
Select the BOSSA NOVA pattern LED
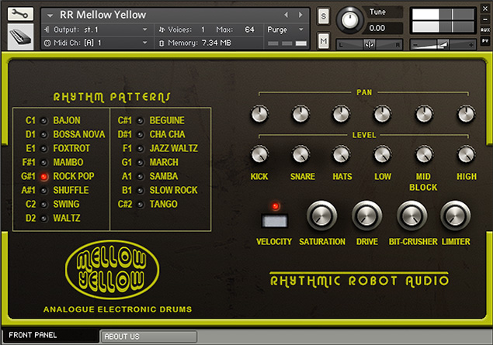44,135
